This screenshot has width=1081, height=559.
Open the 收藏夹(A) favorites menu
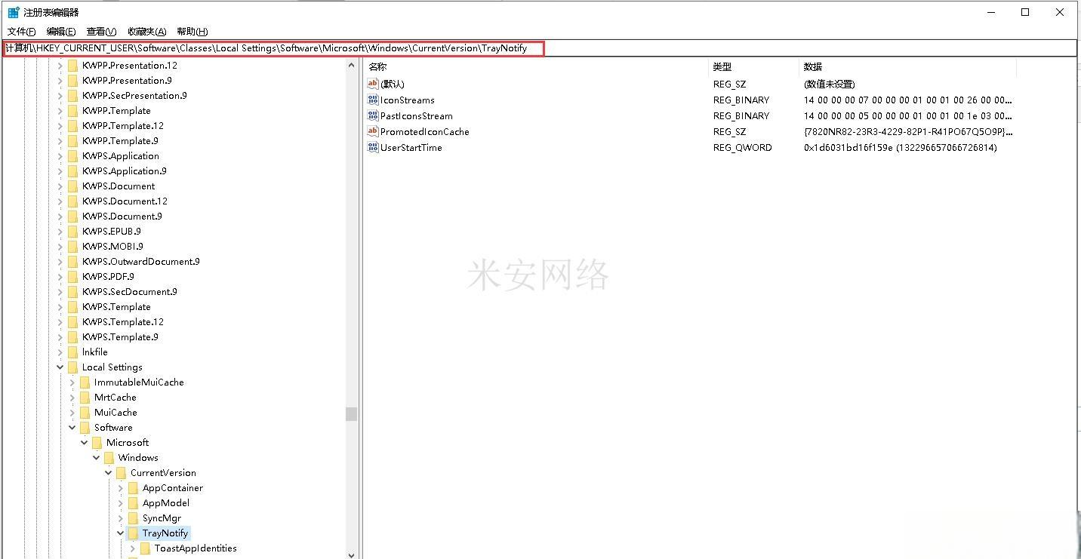(x=146, y=31)
